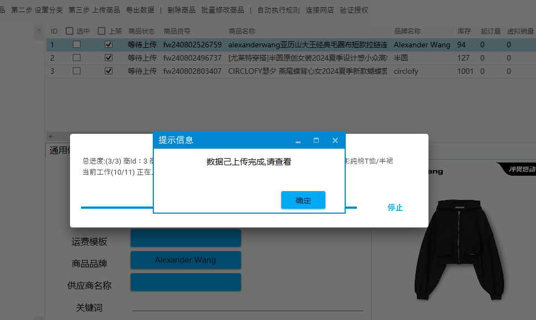Click the left scroll arrow below the table

point(51,136)
